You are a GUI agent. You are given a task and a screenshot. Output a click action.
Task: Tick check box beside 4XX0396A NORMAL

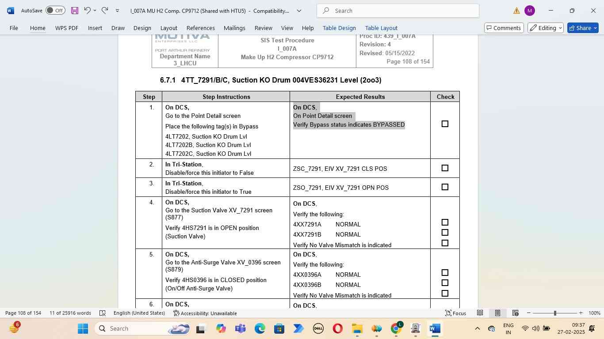(445, 273)
